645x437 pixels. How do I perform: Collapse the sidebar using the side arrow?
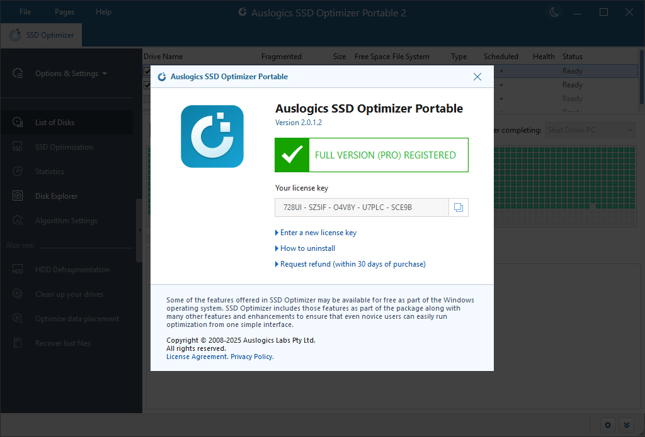coord(139,230)
